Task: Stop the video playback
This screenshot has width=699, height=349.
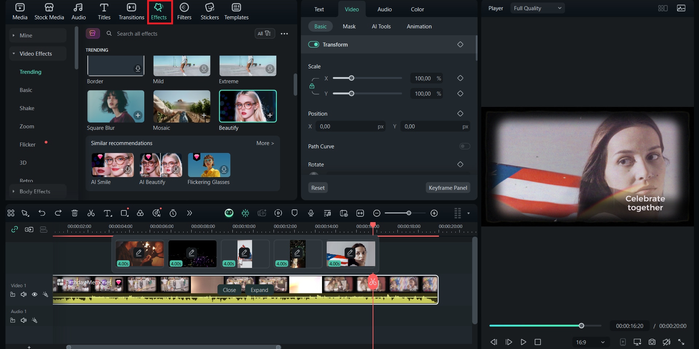Action: tap(538, 342)
